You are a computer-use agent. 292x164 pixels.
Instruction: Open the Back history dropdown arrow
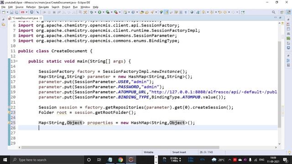tap(229, 12)
